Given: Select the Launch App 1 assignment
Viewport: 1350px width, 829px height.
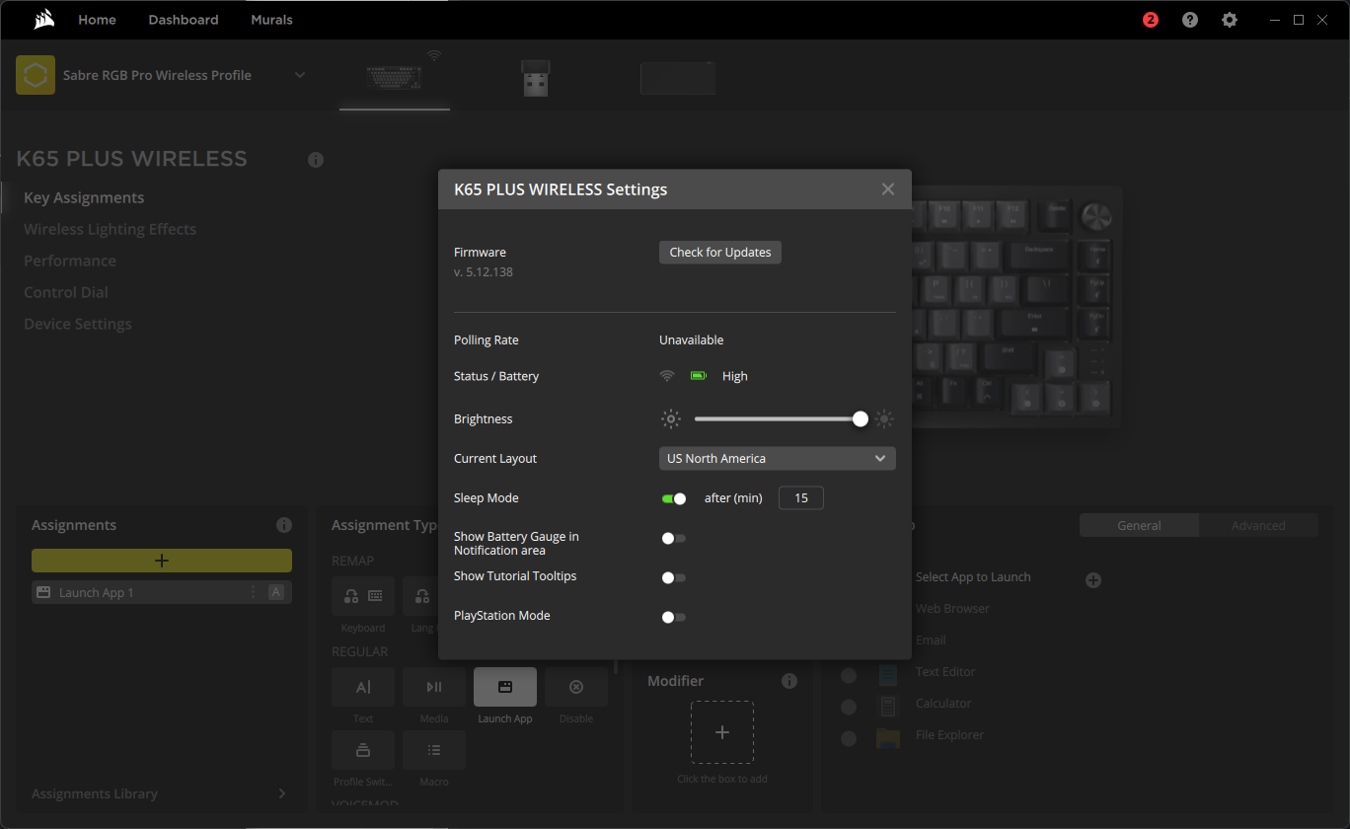Looking at the screenshot, I should 162,592.
